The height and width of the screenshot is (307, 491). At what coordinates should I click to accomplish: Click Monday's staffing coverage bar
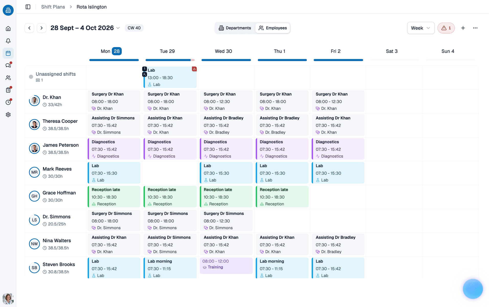coord(114,60)
